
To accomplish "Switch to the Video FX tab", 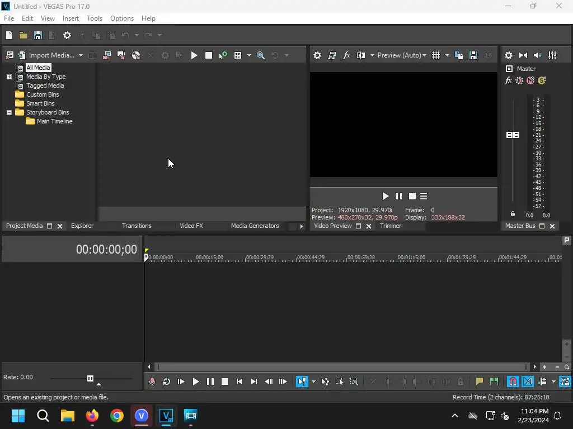I will point(191,226).
